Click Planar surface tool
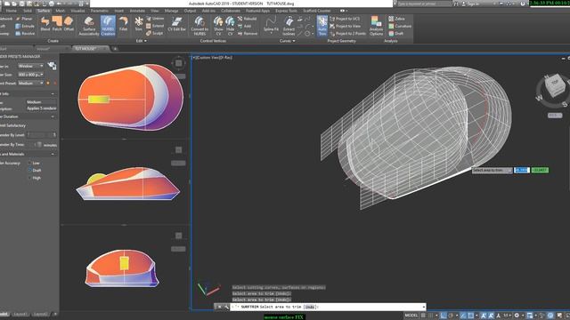Image resolution: width=570 pixels, height=320 pixels. coord(24,19)
